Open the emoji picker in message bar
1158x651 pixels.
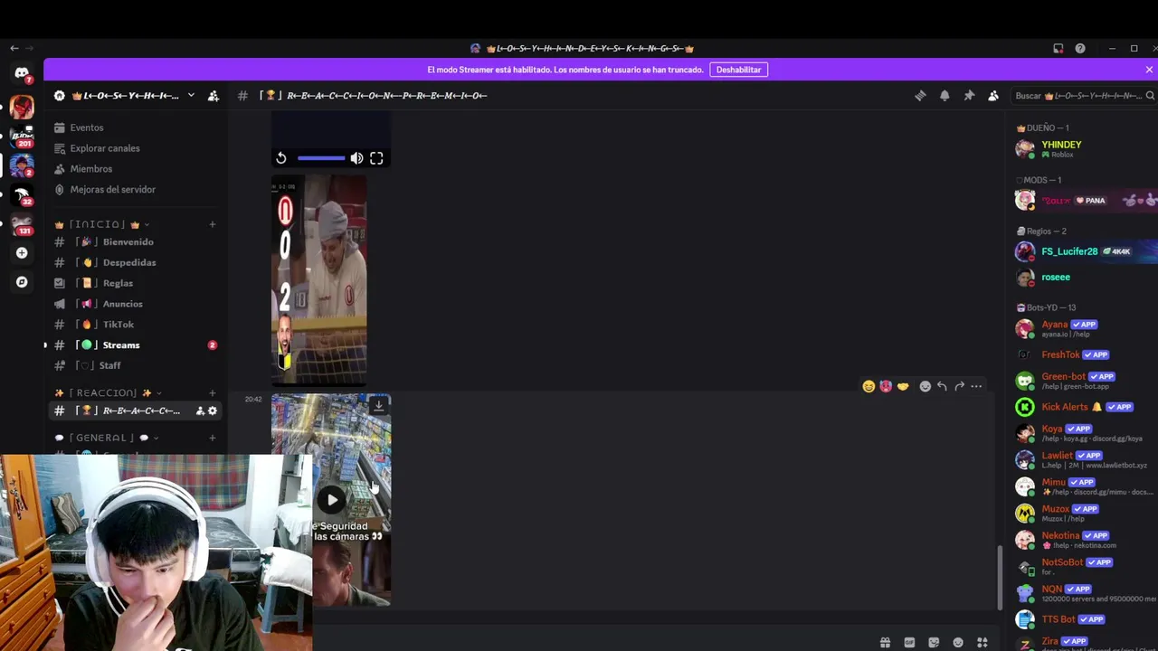point(958,642)
